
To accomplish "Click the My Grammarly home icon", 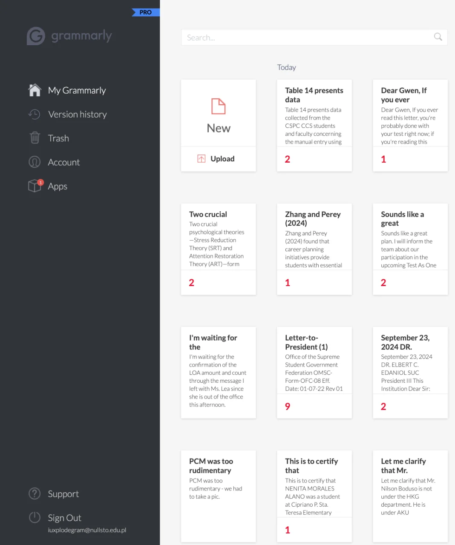I will point(35,90).
